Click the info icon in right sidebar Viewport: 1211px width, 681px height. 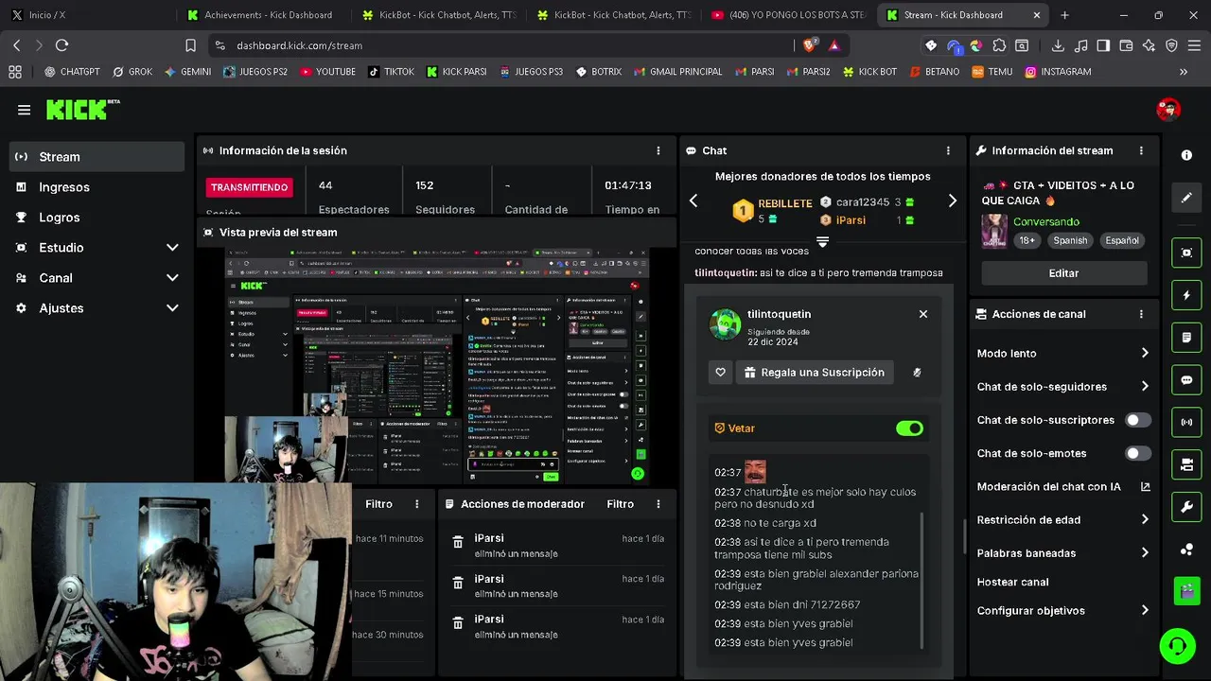tap(1186, 155)
